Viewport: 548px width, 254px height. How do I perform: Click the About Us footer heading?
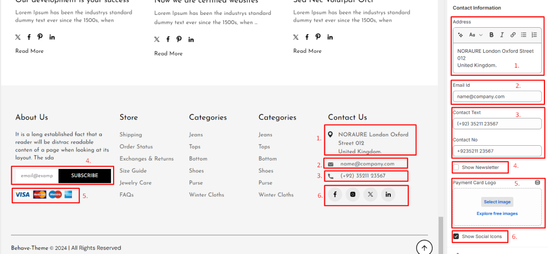[x=32, y=117]
